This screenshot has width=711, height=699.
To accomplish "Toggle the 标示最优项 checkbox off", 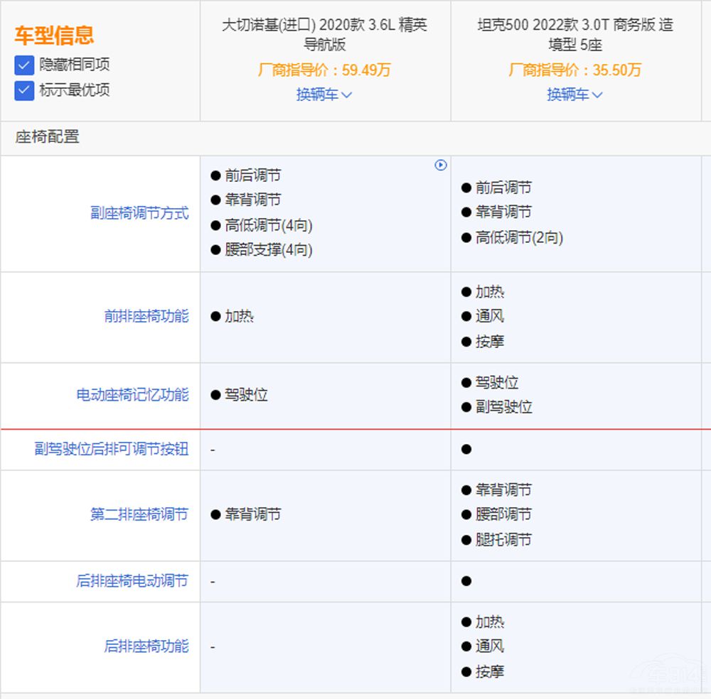I will click(23, 91).
